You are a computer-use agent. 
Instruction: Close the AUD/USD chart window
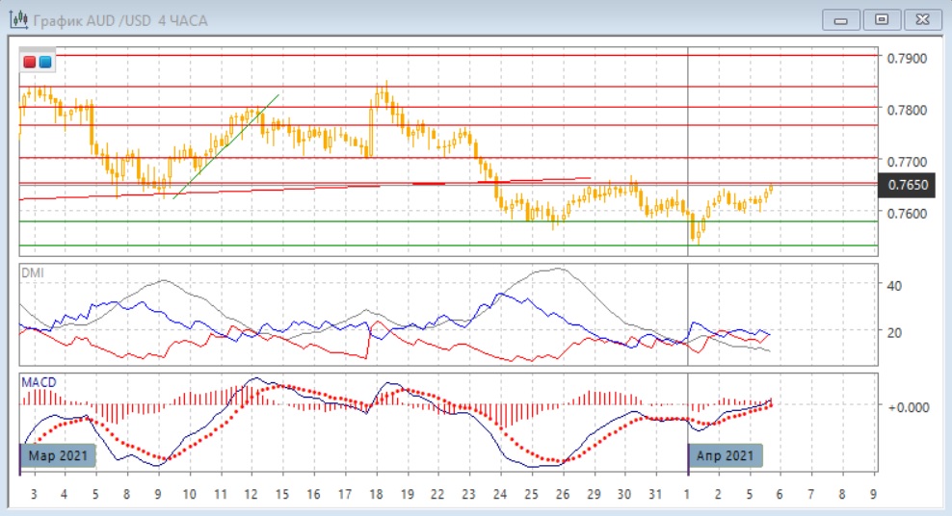(919, 19)
